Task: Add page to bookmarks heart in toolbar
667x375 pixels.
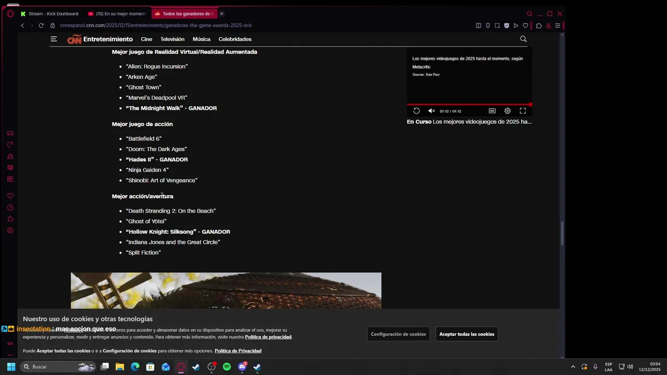Action: (x=525, y=26)
